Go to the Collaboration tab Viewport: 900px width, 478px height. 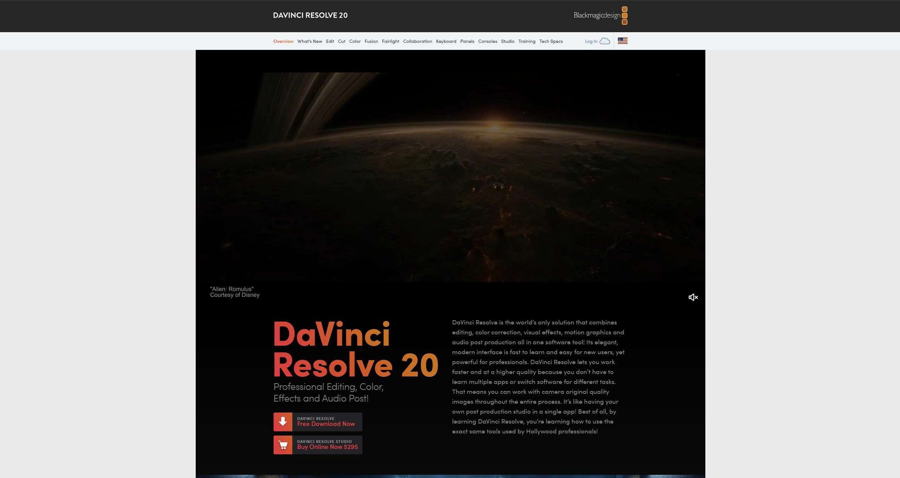[418, 41]
